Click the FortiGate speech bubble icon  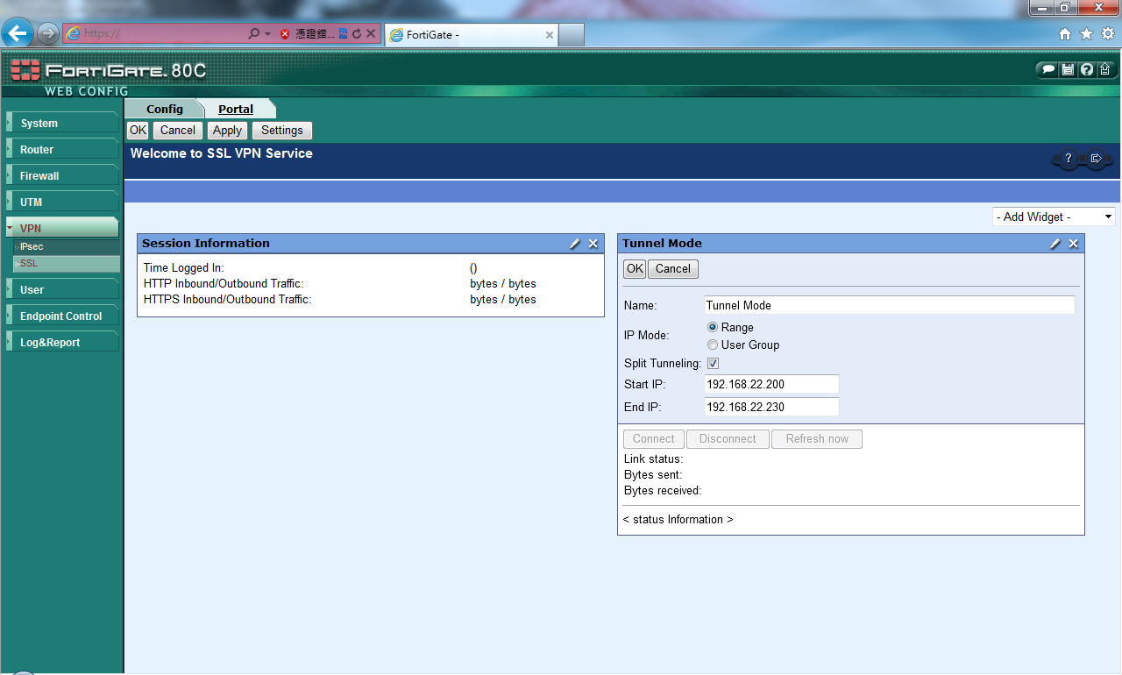coord(1048,69)
